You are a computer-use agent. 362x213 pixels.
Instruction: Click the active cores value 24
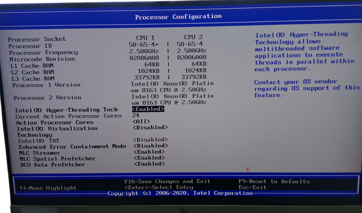point(136,115)
